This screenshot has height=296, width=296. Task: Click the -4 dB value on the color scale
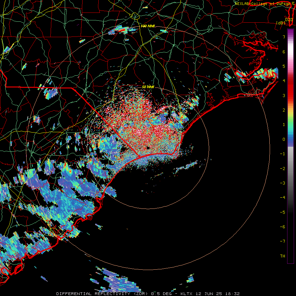coord(283,198)
